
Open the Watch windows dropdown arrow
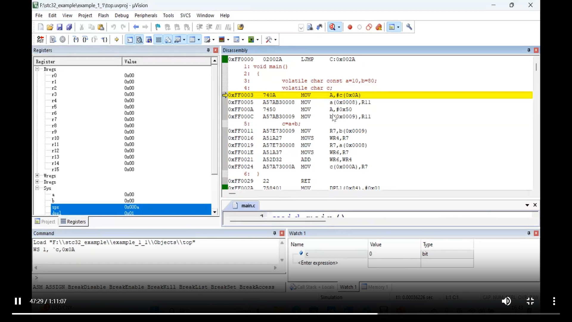tap(184, 40)
